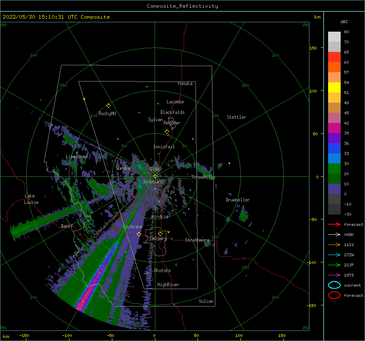The image size is (365, 341).
Task: Click the 'km' label at top-right of map
Action: [x=318, y=17]
